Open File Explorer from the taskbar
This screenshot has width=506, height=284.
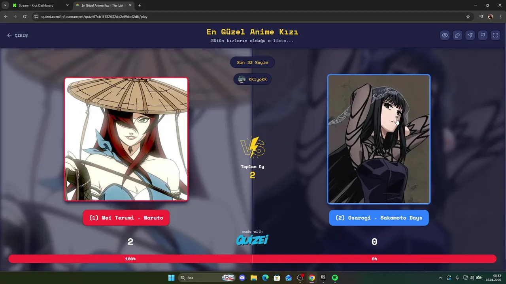pos(254,278)
